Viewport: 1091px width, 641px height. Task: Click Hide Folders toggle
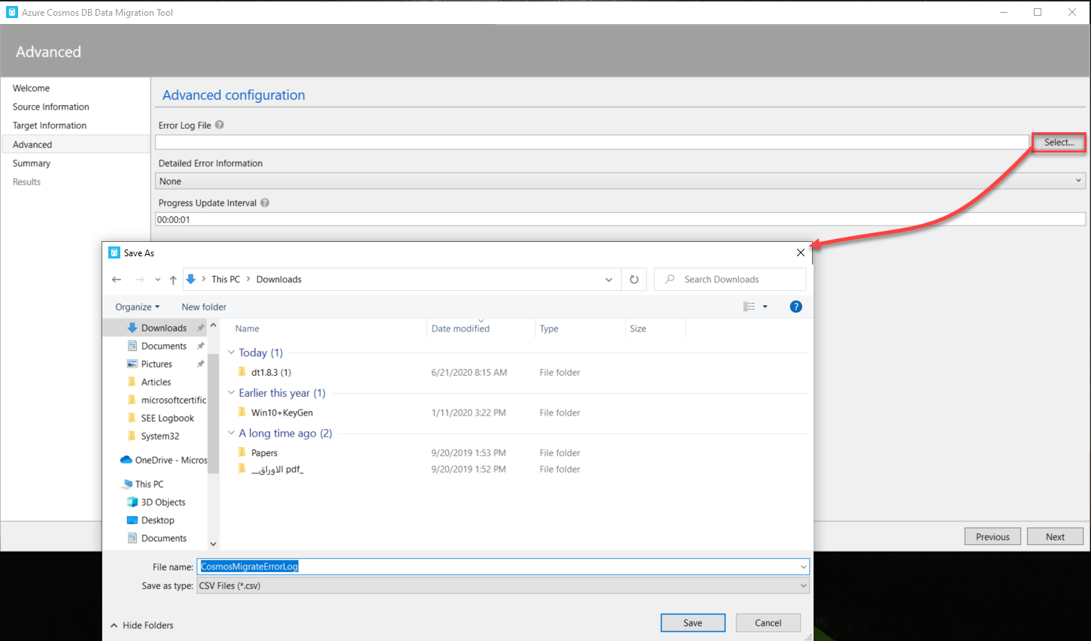coord(141,625)
